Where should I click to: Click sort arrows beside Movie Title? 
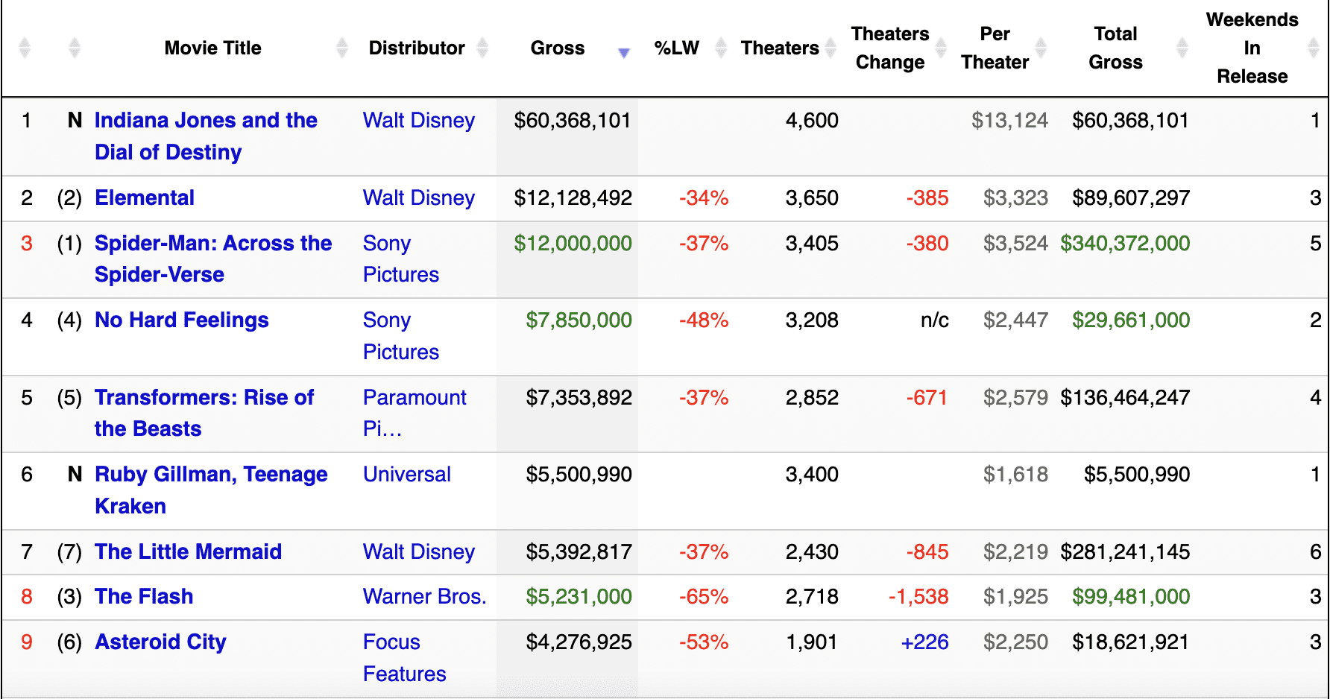pyautogui.click(x=342, y=48)
